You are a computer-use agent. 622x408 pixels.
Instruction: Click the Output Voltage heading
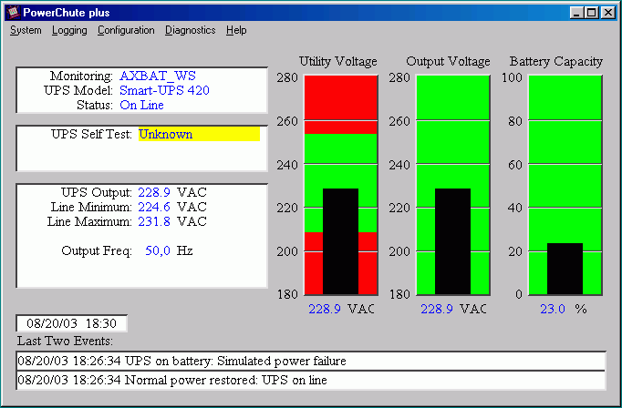point(448,61)
